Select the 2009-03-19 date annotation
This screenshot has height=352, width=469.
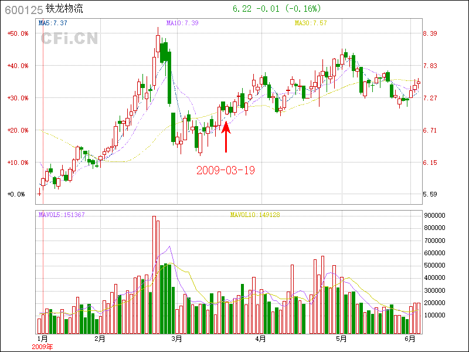click(x=225, y=170)
